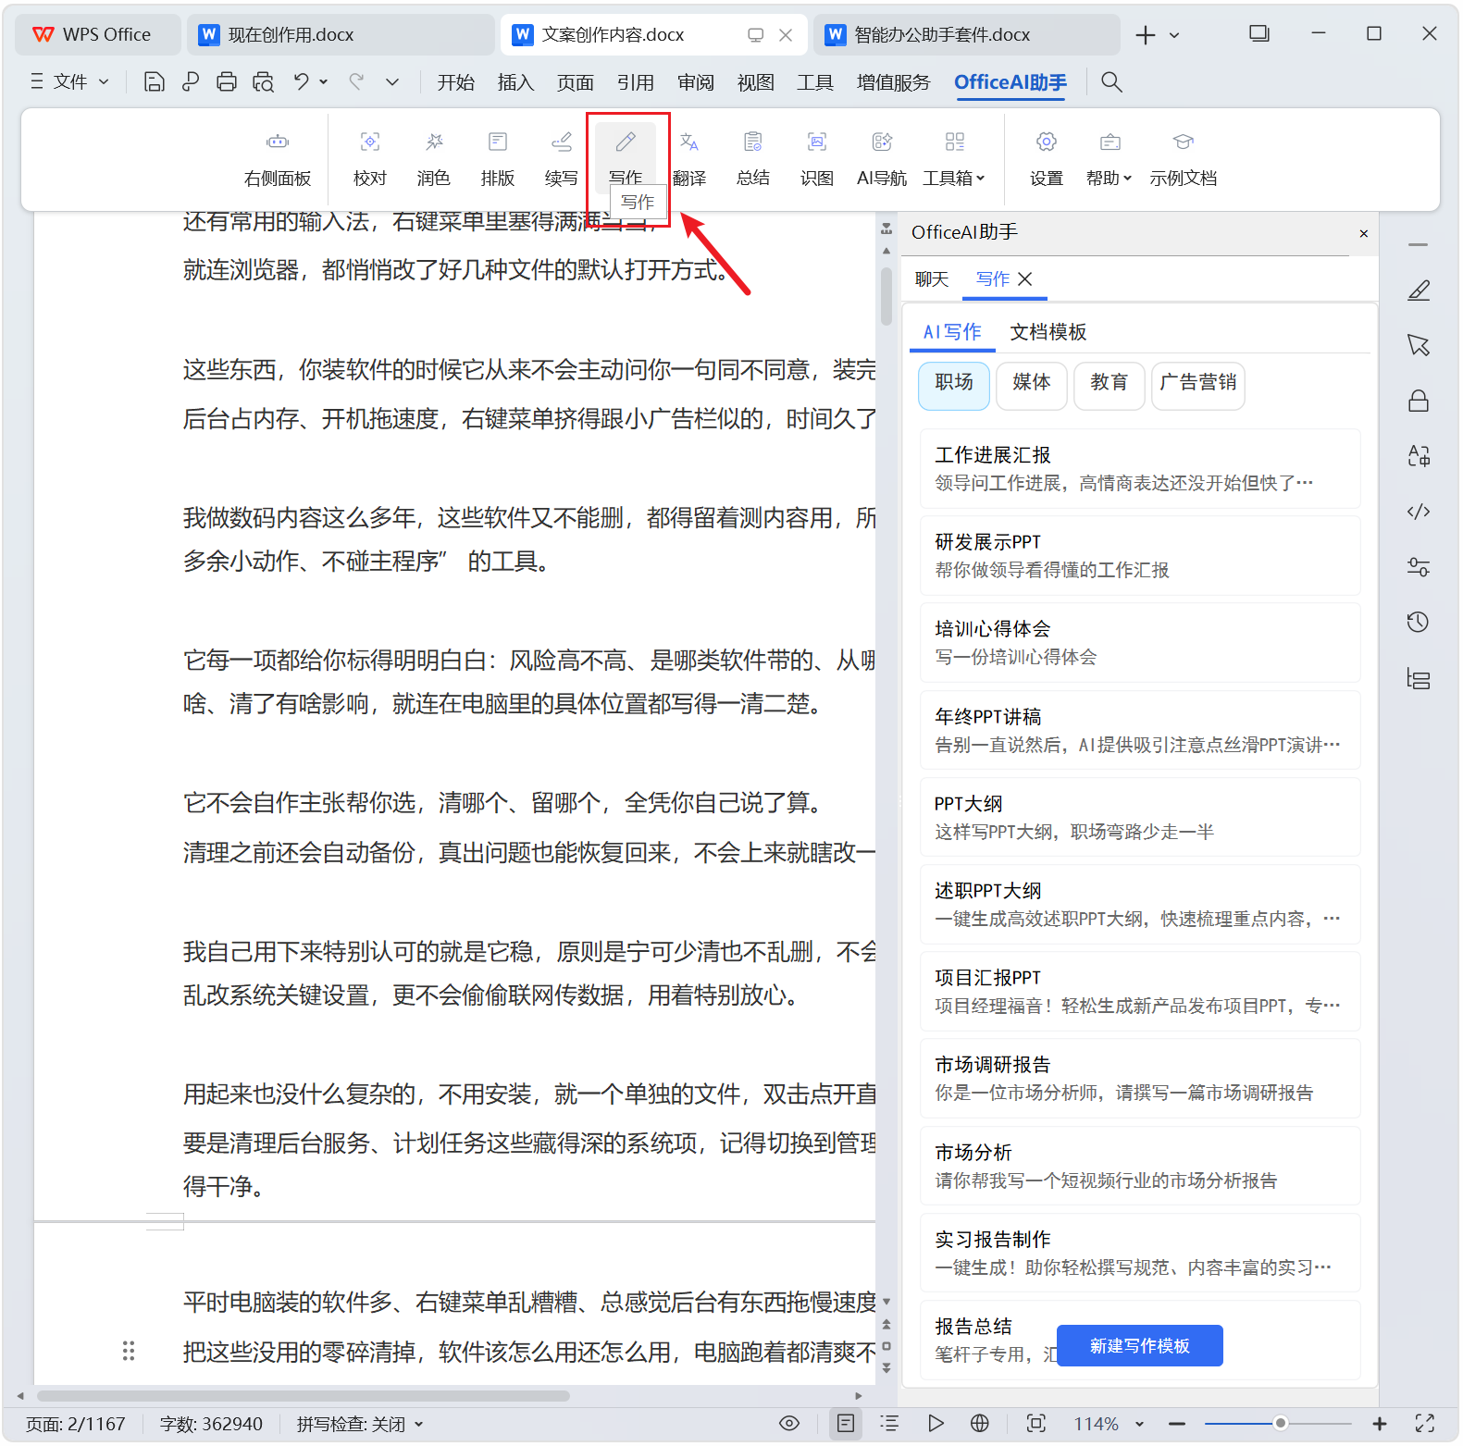Expand the quick access toolbar chevron

pos(392,82)
